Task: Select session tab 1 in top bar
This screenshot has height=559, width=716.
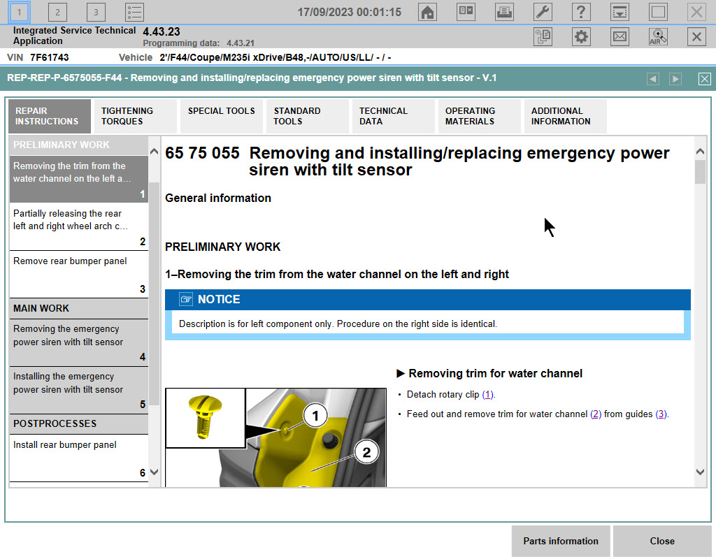Action: (19, 13)
